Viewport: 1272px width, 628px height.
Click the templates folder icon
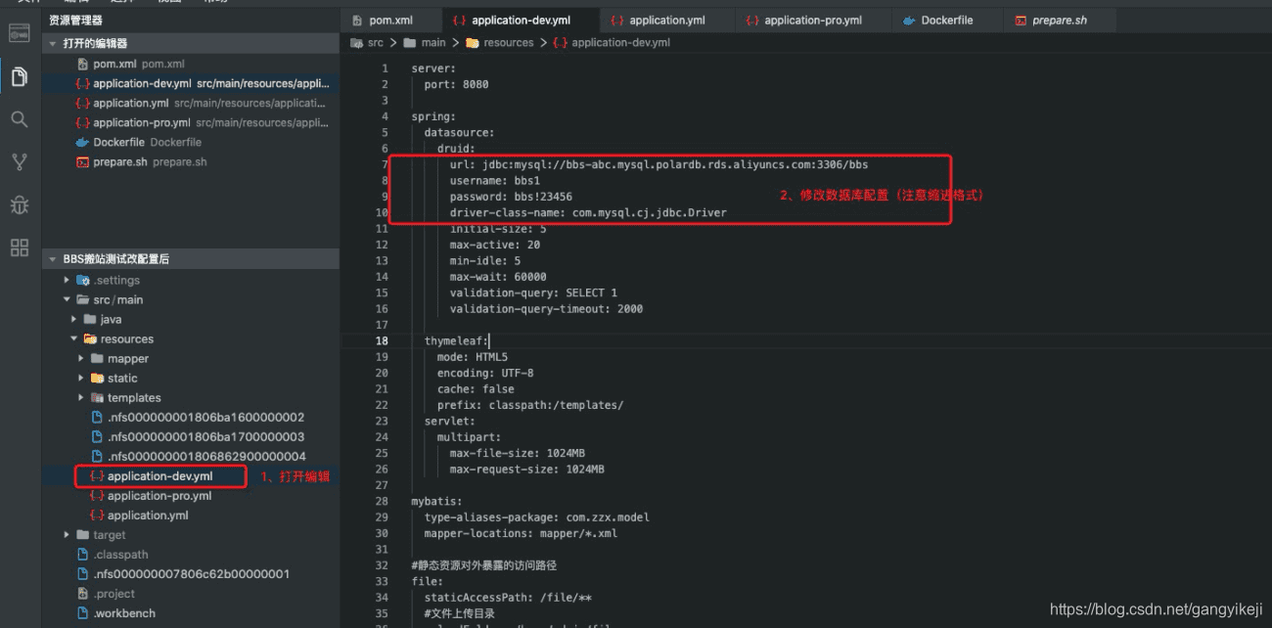[x=97, y=397]
